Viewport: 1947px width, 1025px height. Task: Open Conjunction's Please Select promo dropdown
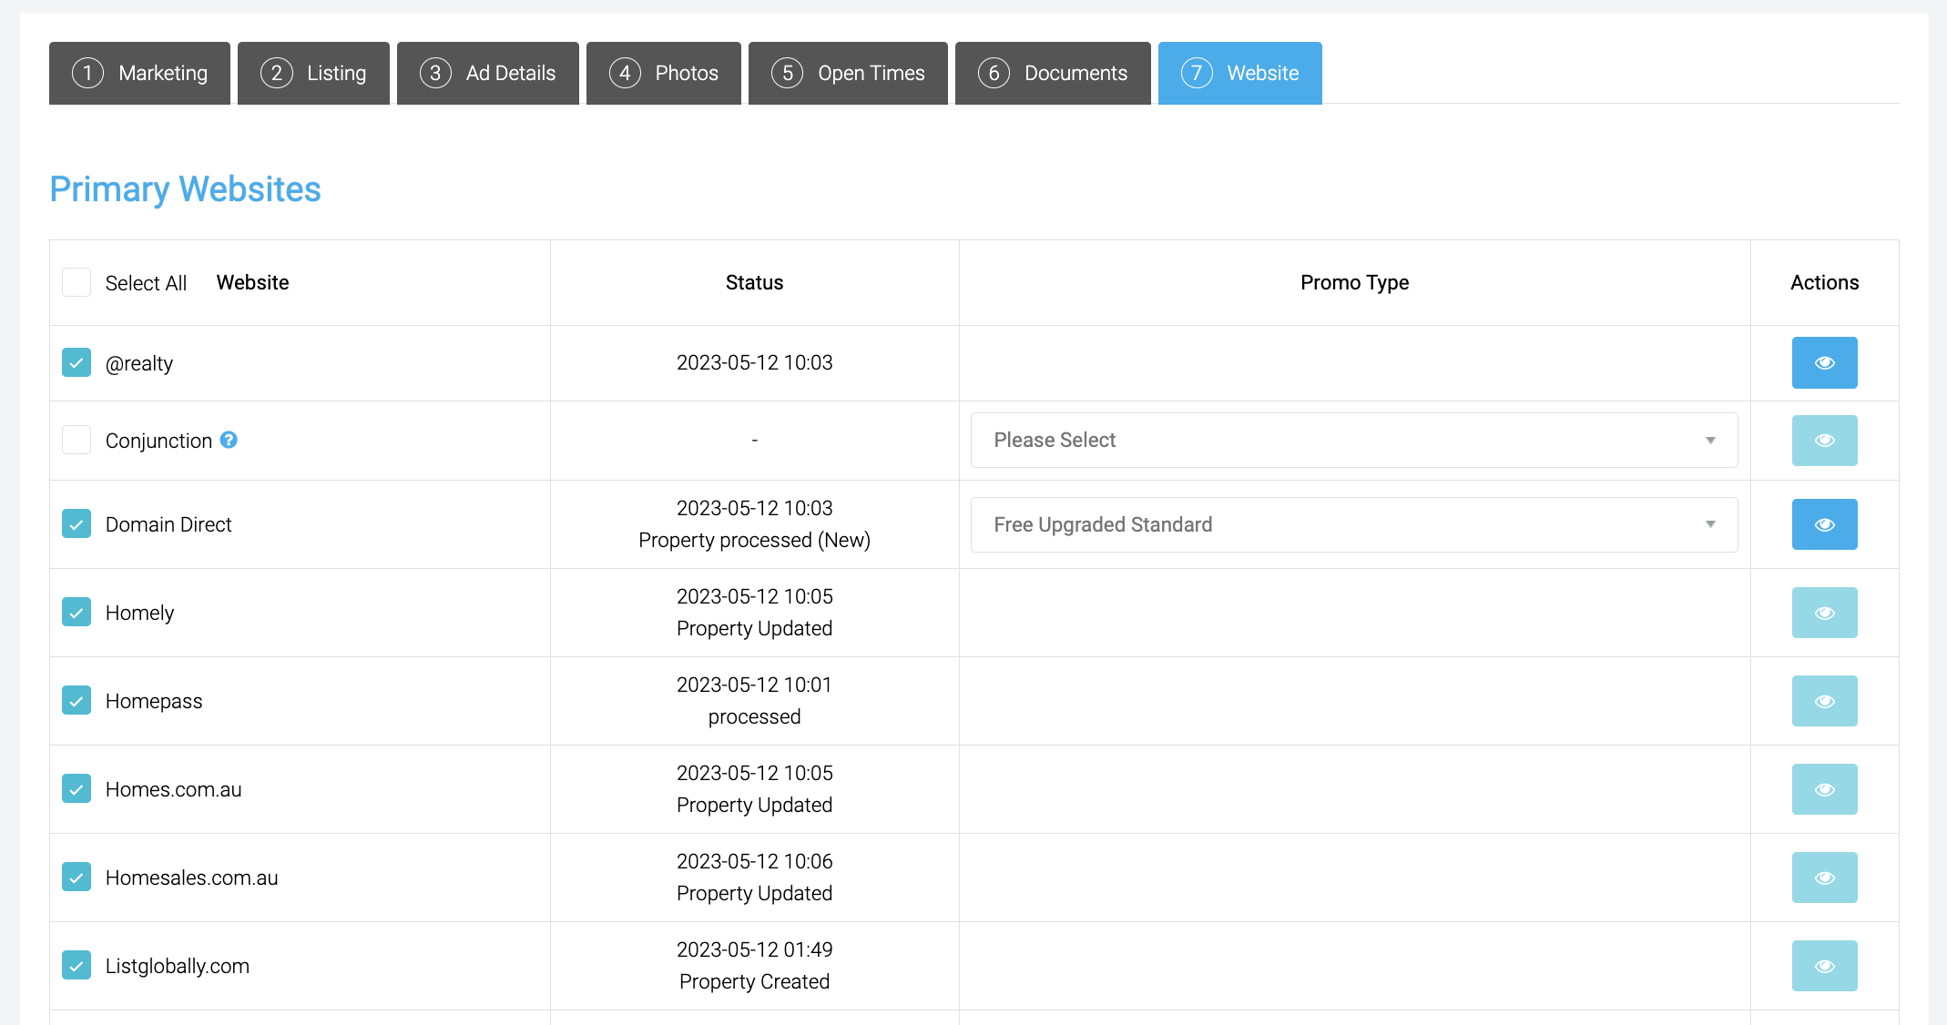pos(1353,441)
